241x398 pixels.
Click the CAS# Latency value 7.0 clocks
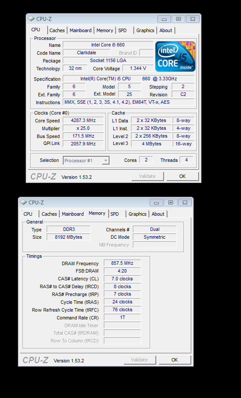pos(122,279)
